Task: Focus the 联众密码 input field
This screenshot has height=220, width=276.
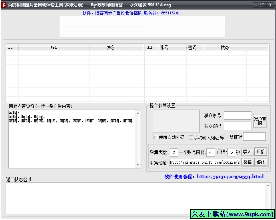Action: 238,126
